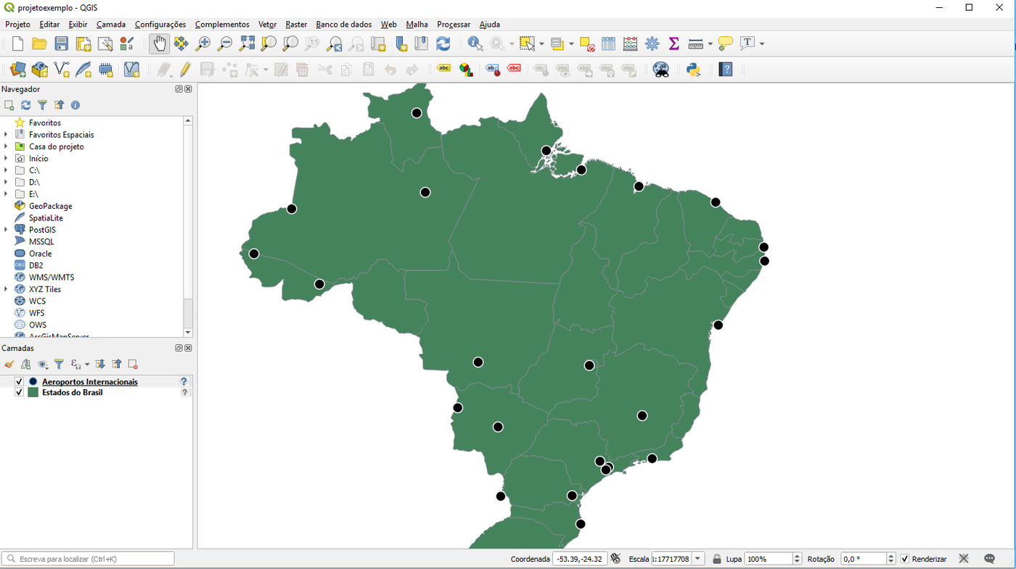This screenshot has height=569, width=1016.
Task: Filter Legend funnel icon in Camadas
Action: pos(59,365)
